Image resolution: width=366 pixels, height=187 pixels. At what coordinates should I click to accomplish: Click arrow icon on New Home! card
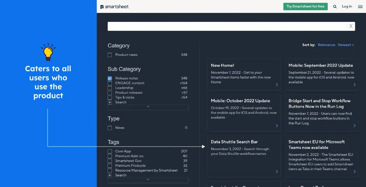(x=277, y=85)
